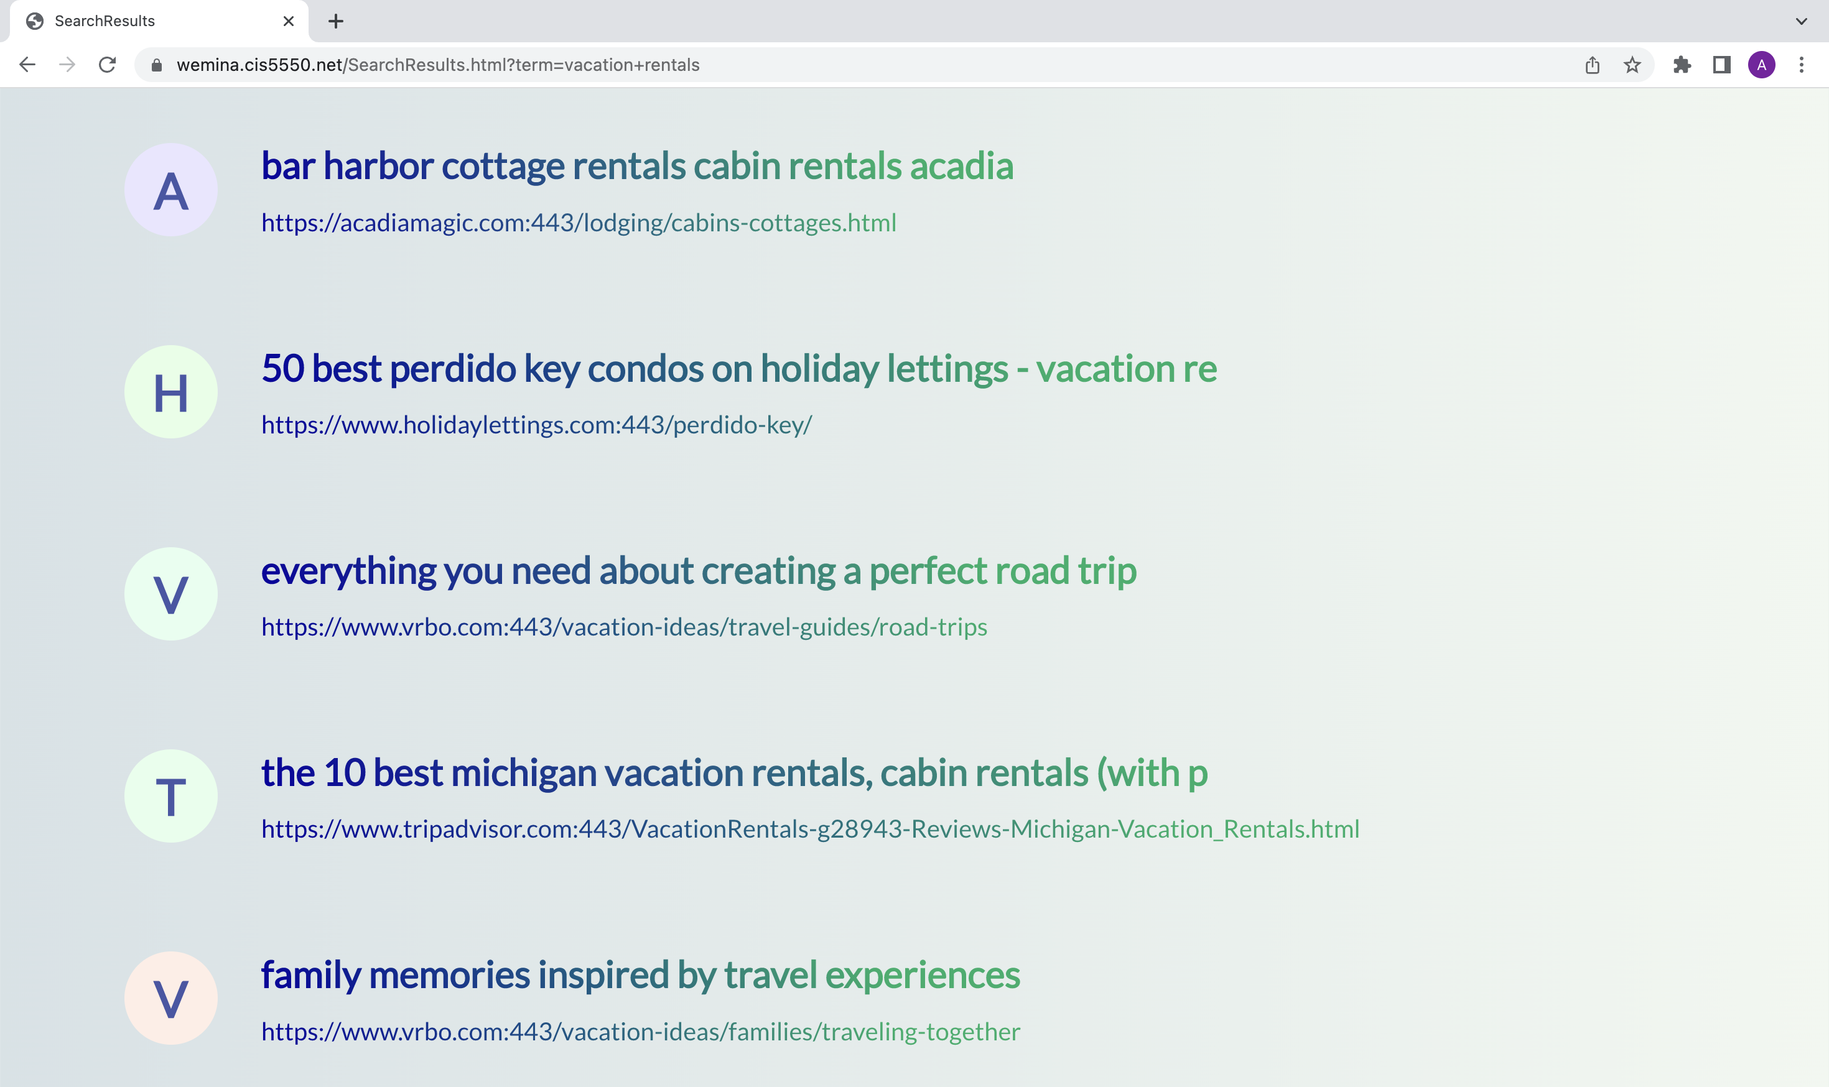Viewport: 1829px width, 1087px height.
Task: Open the perfect road trip result title
Action: click(x=699, y=571)
